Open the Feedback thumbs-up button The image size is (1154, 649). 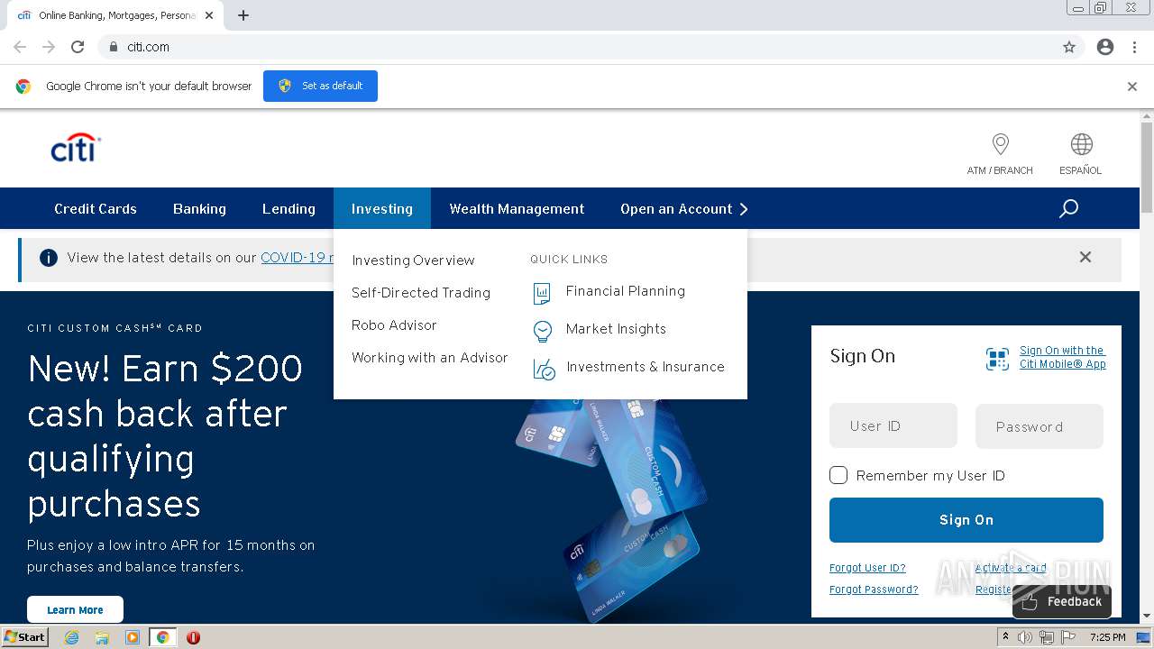[x=1062, y=601]
